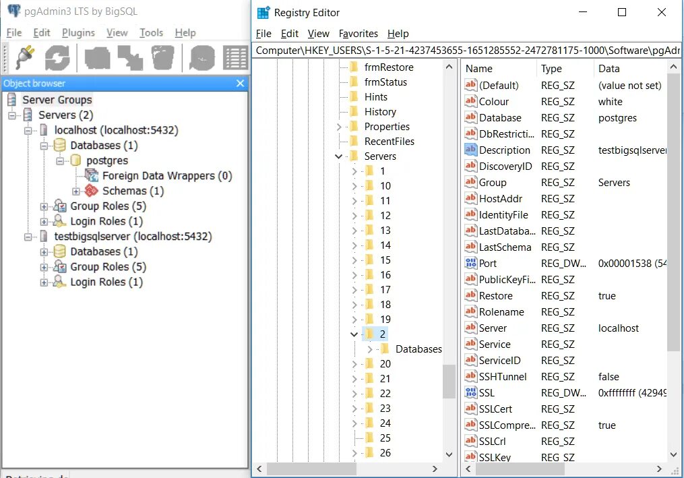Open the Registry Editor View menu
The width and height of the screenshot is (684, 478).
319,34
